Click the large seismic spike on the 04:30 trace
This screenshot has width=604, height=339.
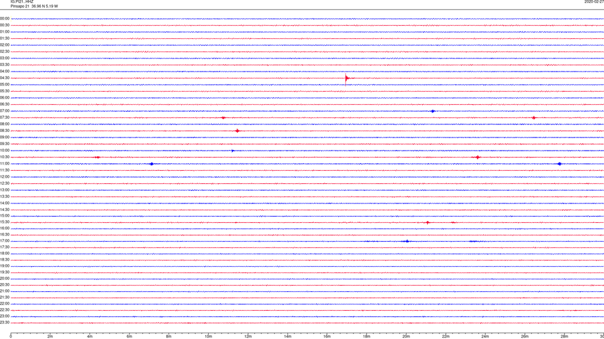[x=347, y=78]
